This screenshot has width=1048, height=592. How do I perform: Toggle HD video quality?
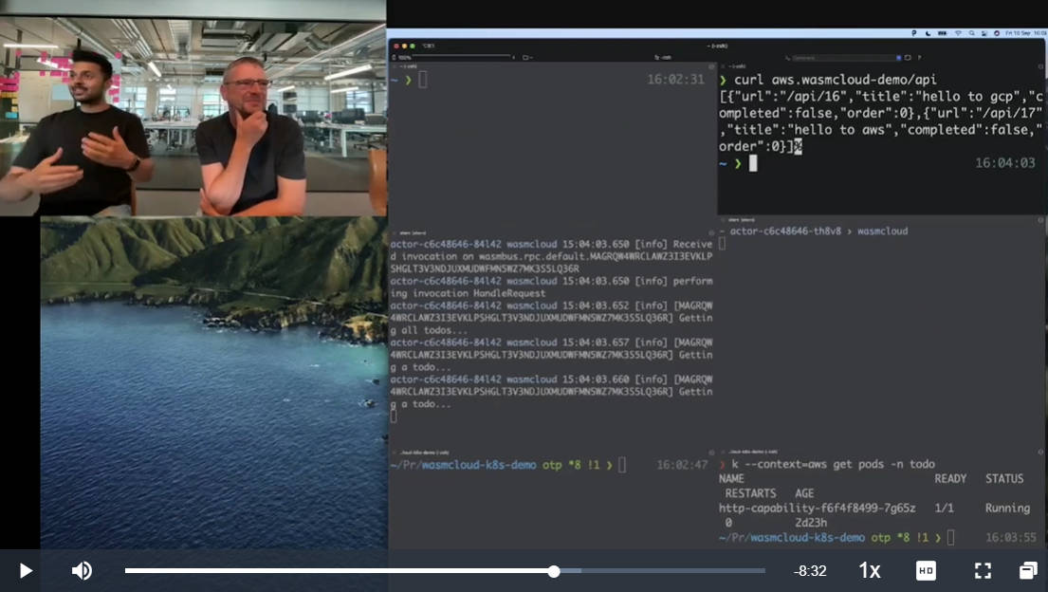[926, 570]
